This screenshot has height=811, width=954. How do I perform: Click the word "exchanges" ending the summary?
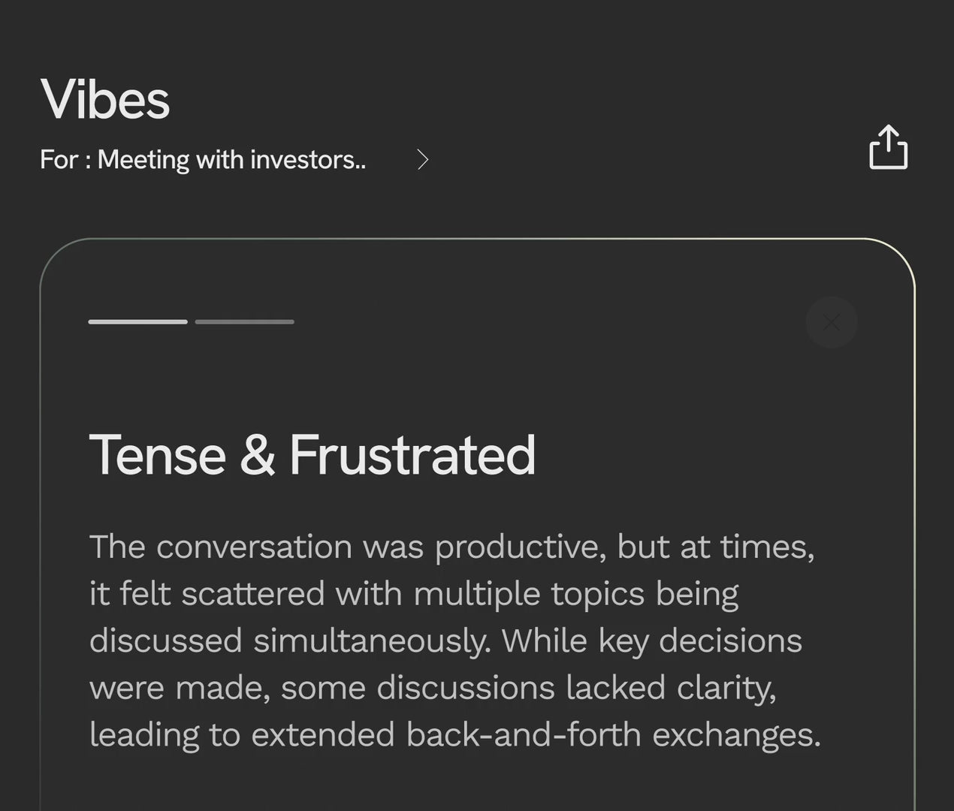(736, 735)
